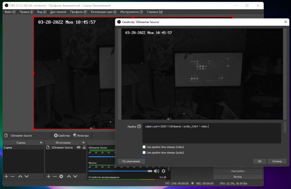Screen dimensions: 291x189
Task: Add a new source with the plus icon
Action: pos(49,176)
